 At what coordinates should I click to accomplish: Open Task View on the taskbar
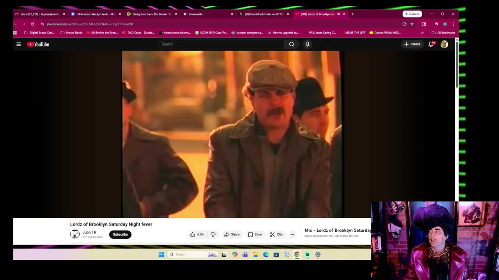[x=224, y=254]
